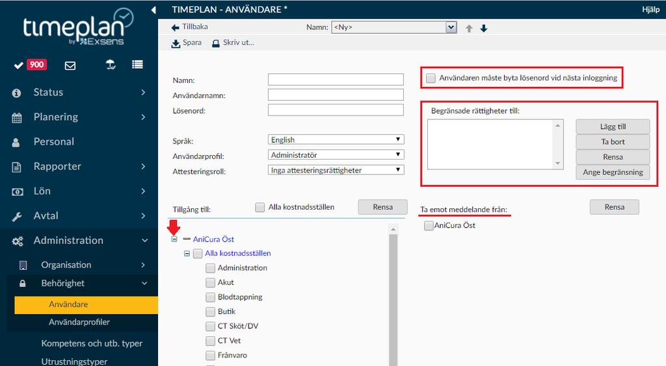Check the Butik checkbox
This screenshot has height=366, width=666.
[x=210, y=311]
